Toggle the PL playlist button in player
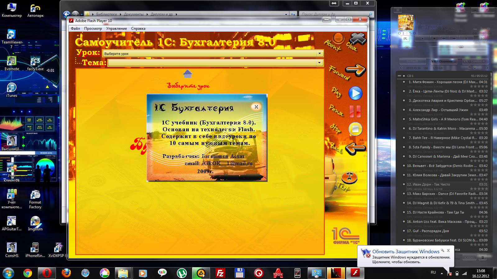497x279 pixels. tap(405, 39)
